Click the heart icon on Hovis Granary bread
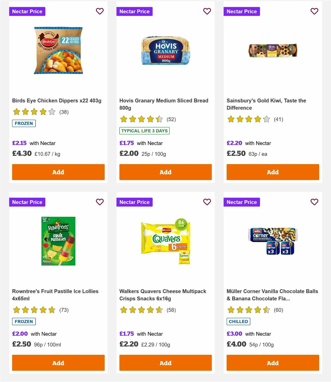This screenshot has height=382, width=331. click(x=207, y=11)
